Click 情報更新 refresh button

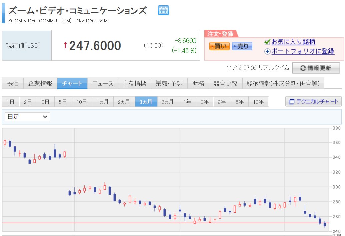[x=316, y=68]
